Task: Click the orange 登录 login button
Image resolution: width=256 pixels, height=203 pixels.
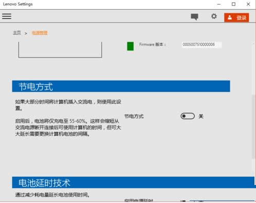Action: (x=236, y=17)
